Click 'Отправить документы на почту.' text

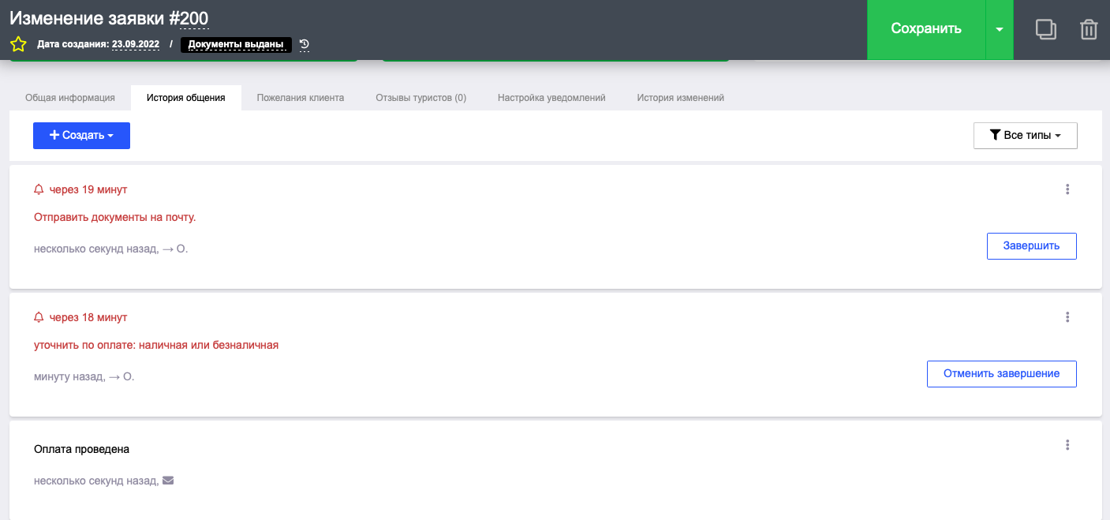point(115,217)
